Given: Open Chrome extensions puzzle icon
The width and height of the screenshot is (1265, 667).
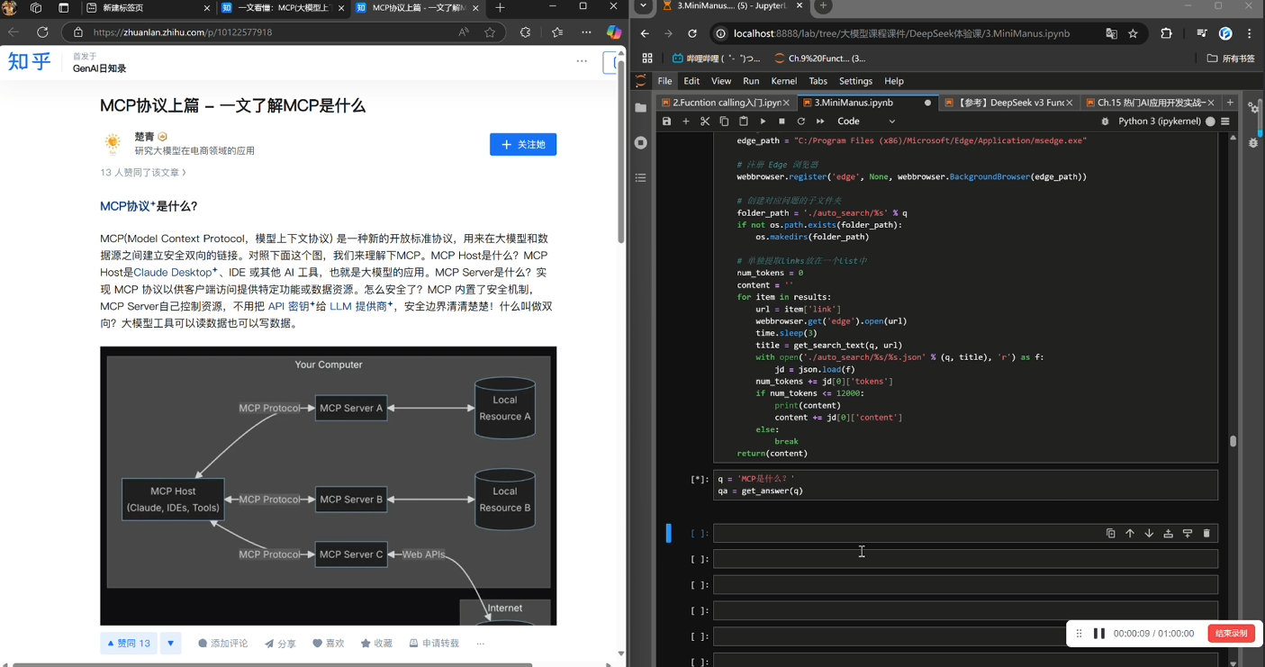Looking at the screenshot, I should [x=1167, y=33].
